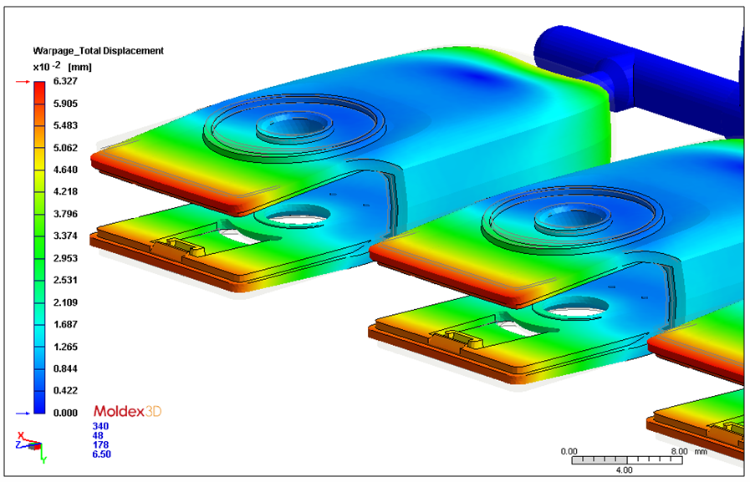Click legend value 0.844
This screenshot has height=482, width=750.
point(65,368)
